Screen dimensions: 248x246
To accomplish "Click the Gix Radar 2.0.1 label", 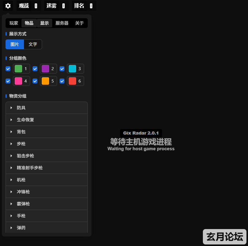I will point(141,133).
